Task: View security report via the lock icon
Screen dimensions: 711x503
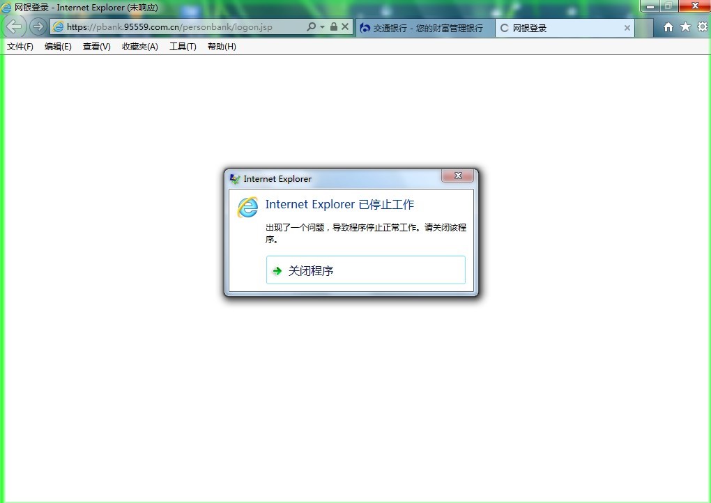Action: [x=334, y=26]
